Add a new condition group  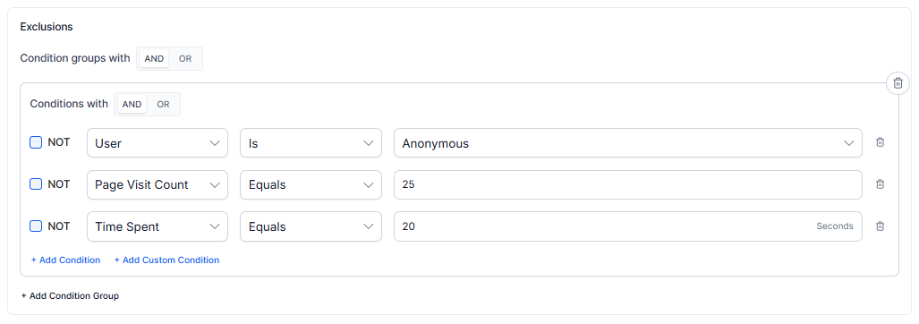[x=70, y=296]
